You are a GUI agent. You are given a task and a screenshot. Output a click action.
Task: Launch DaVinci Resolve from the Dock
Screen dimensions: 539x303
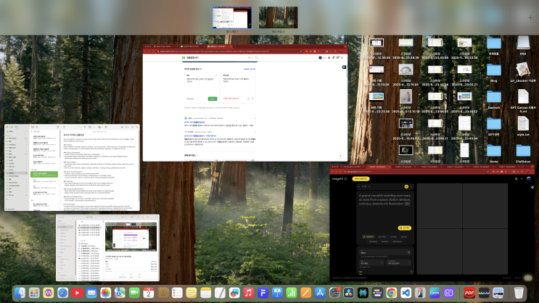pos(348,293)
